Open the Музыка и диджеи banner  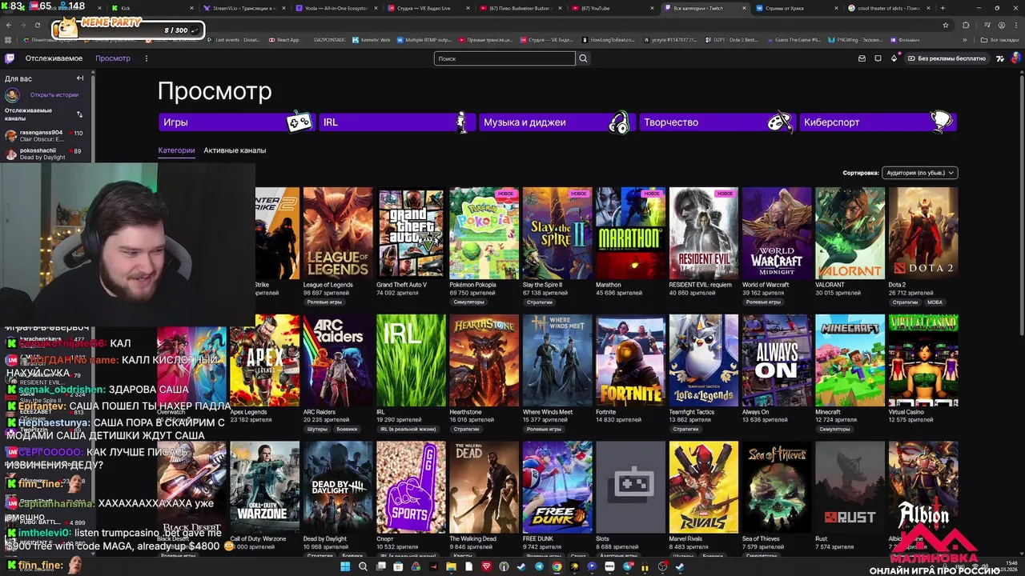[x=557, y=122]
